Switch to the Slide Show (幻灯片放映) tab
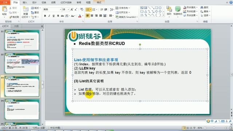233x131 pixels. [66, 3]
